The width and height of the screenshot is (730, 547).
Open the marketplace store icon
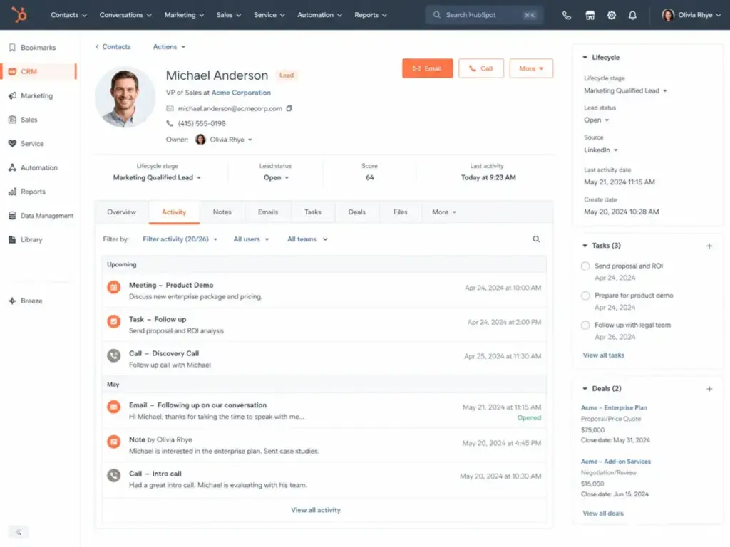[590, 15]
